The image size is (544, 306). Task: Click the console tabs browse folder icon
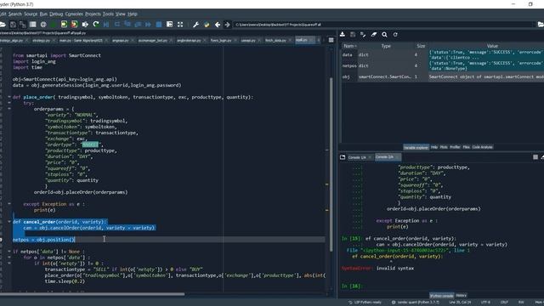click(x=343, y=157)
